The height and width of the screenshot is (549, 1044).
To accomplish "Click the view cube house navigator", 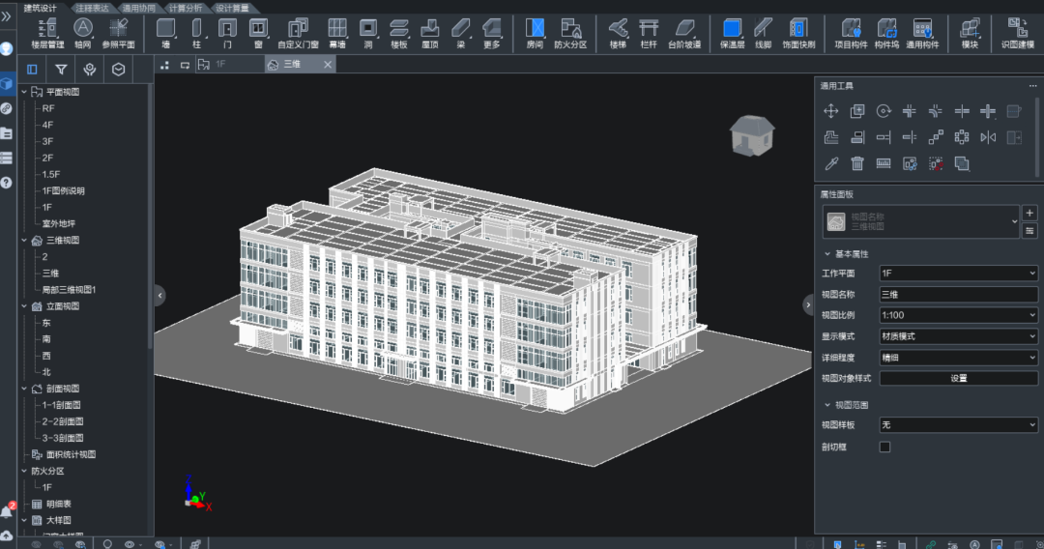I will click(752, 135).
